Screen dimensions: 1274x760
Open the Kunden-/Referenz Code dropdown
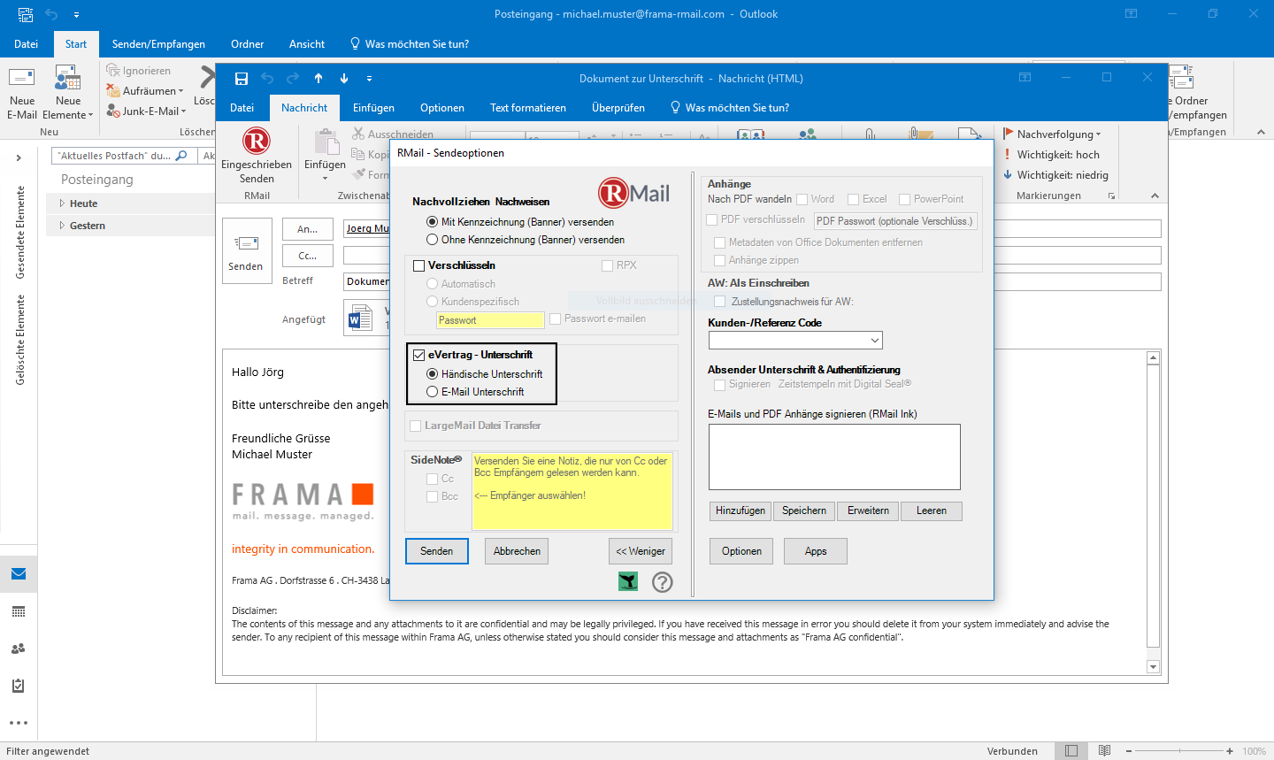click(875, 341)
